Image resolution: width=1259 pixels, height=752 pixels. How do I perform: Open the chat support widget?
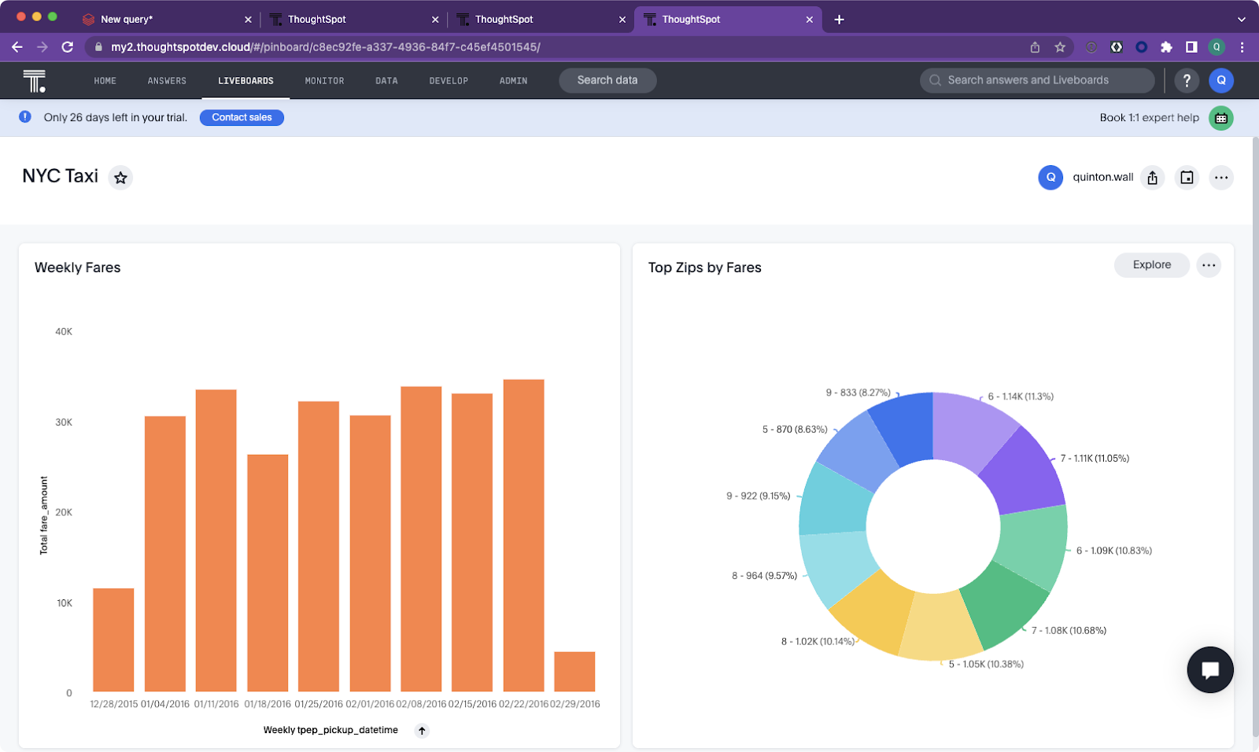(x=1209, y=669)
